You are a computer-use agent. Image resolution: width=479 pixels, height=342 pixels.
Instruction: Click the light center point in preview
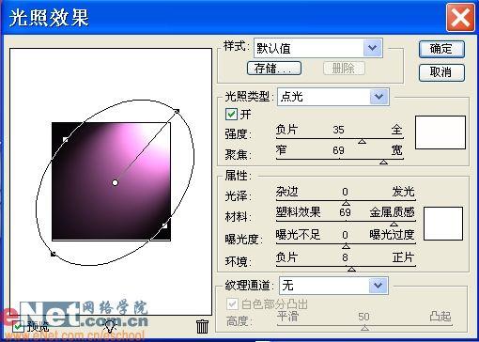click(115, 182)
